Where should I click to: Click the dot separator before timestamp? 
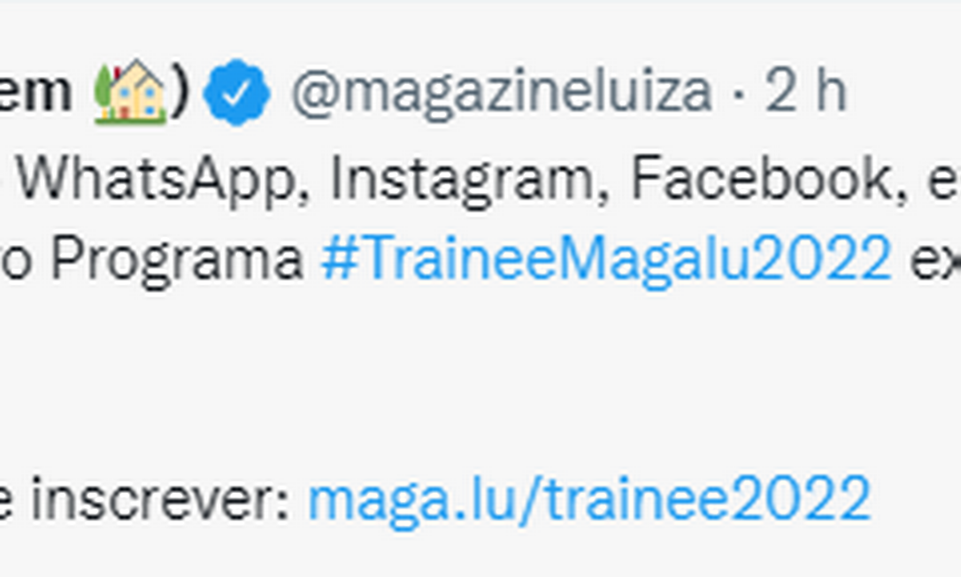739,93
